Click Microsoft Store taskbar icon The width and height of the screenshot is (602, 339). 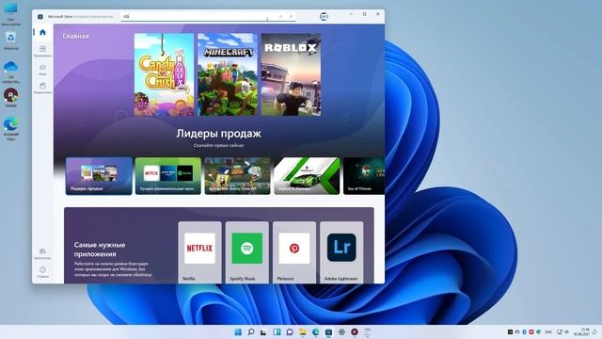(328, 331)
